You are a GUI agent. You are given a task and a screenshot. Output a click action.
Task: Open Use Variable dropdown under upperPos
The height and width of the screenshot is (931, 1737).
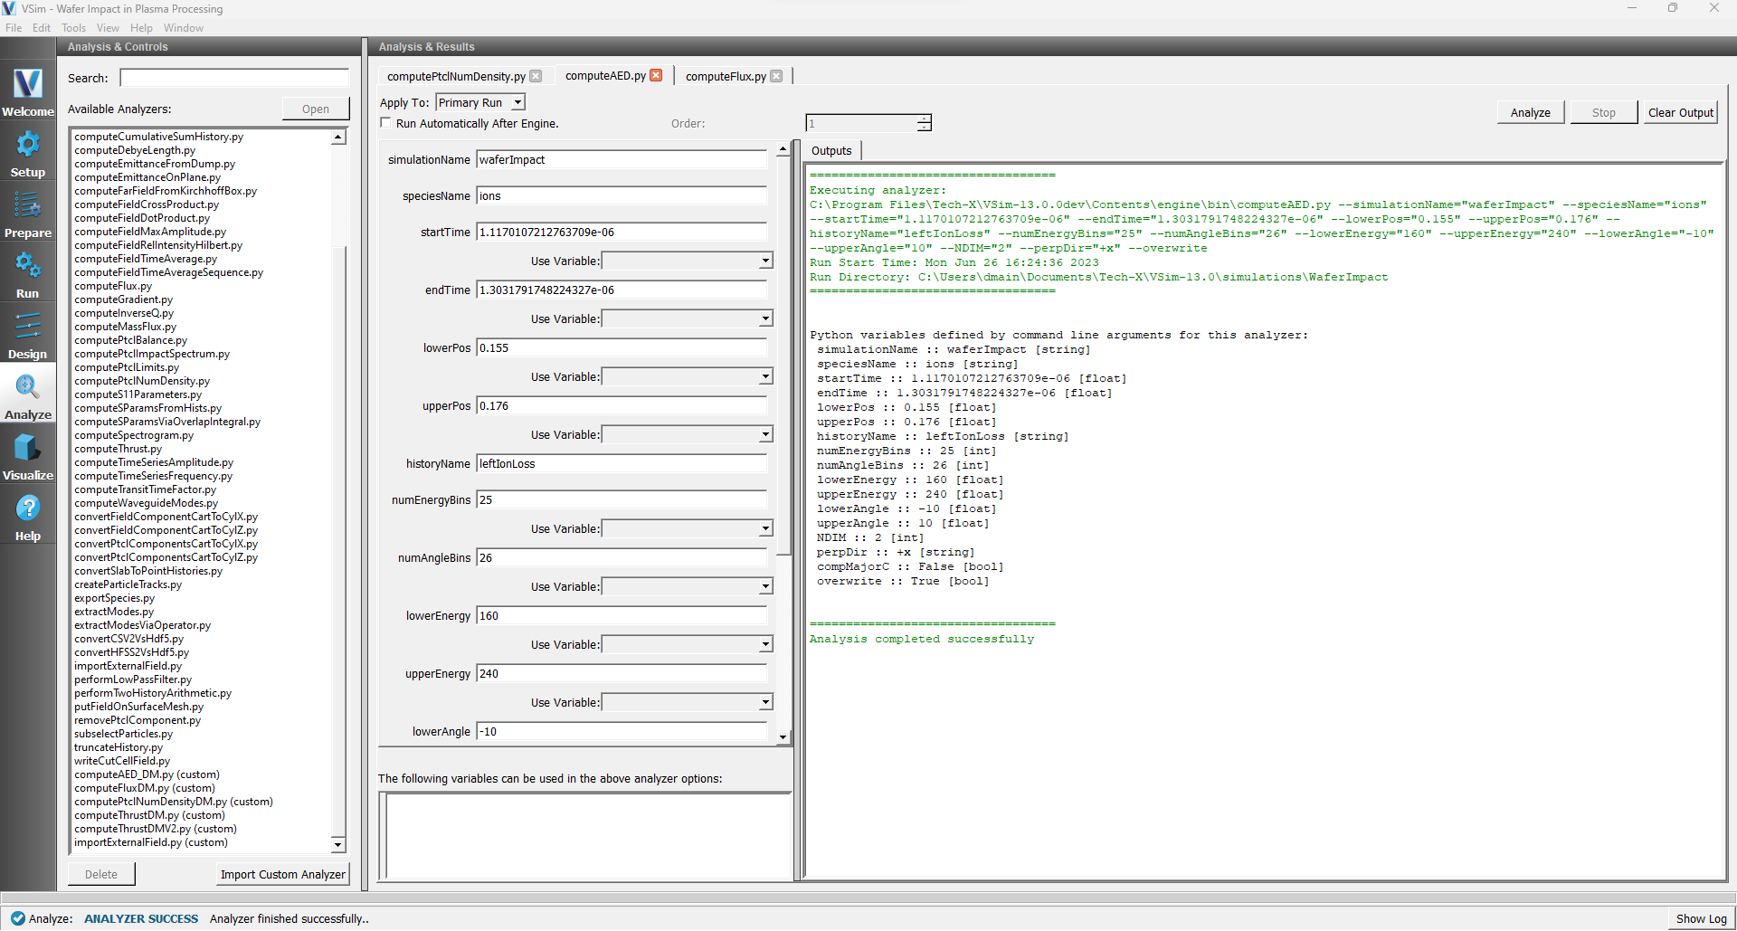tap(688, 434)
